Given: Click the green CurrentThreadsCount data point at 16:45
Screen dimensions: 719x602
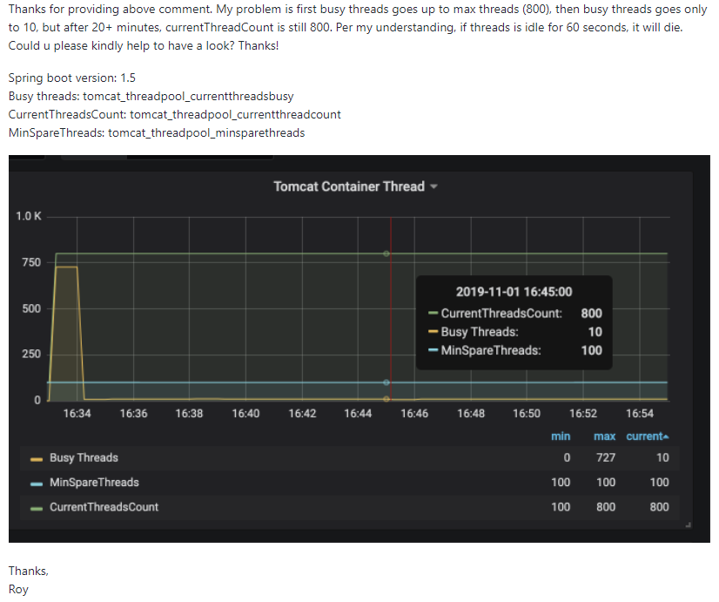Looking at the screenshot, I should (386, 254).
